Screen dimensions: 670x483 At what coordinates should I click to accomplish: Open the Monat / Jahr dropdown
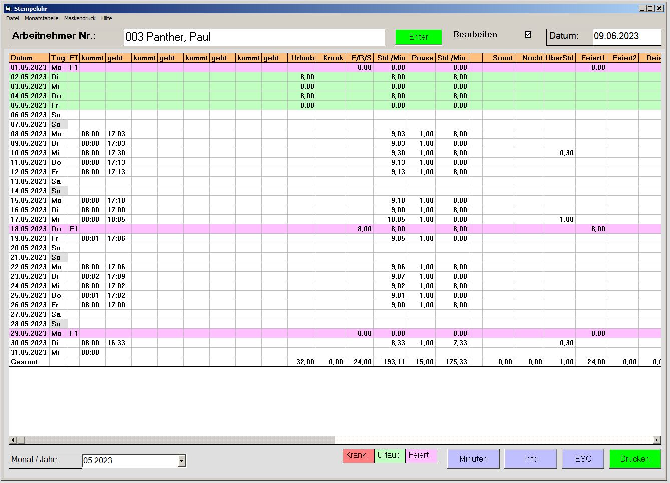182,461
